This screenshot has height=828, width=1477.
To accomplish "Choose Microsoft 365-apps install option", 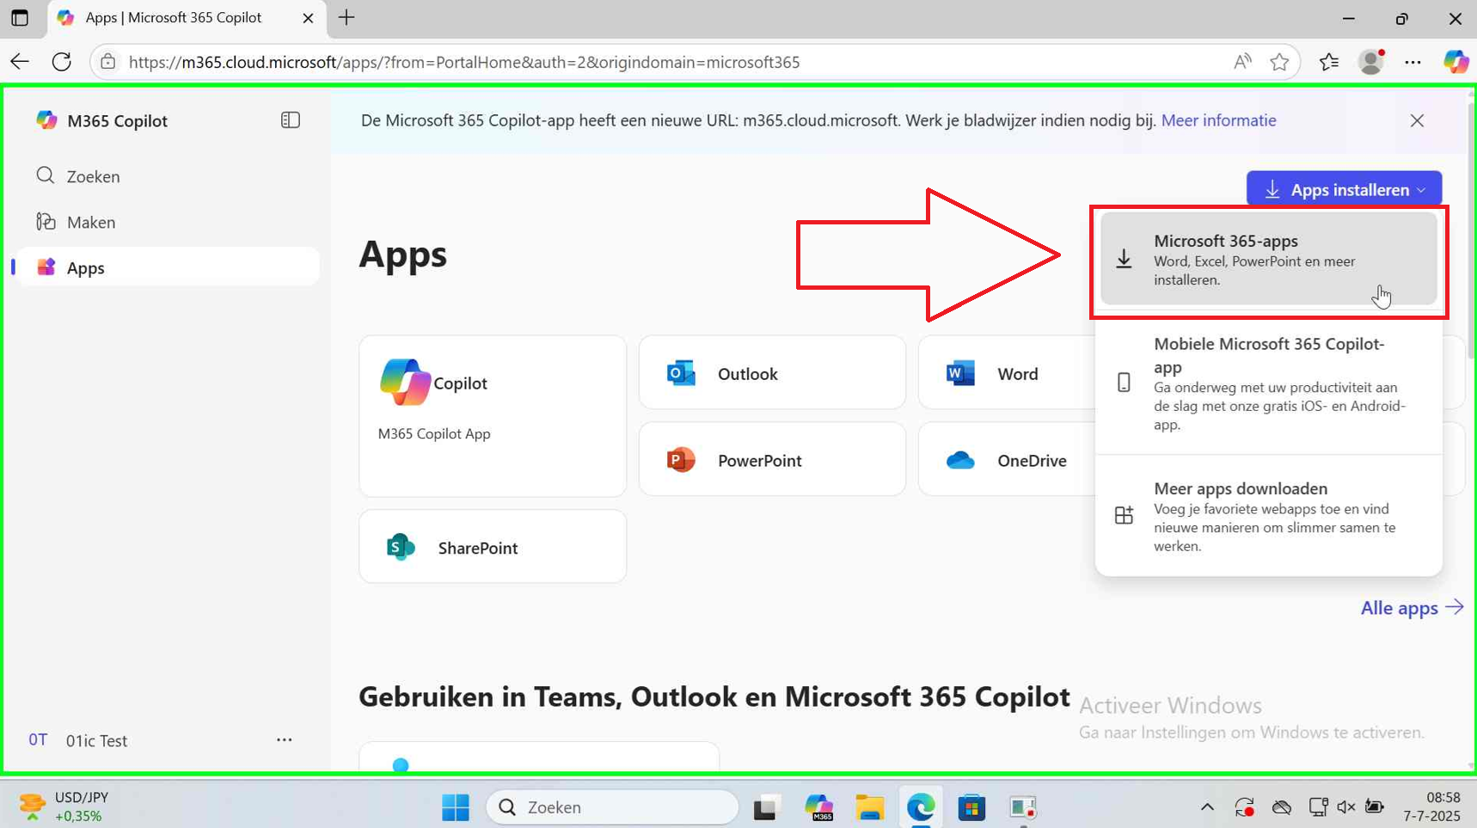I will pos(1268,260).
